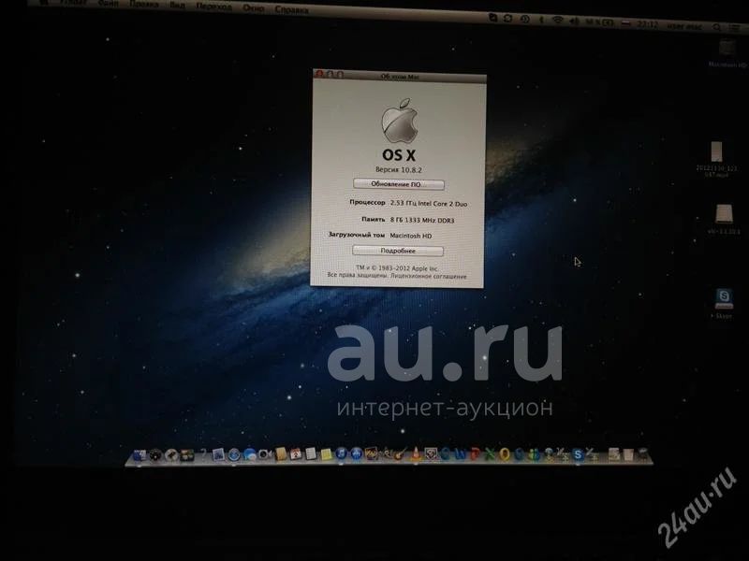The width and height of the screenshot is (749, 561).
Task: Launch GarageBand guitar icon in Dock
Action: [x=399, y=453]
